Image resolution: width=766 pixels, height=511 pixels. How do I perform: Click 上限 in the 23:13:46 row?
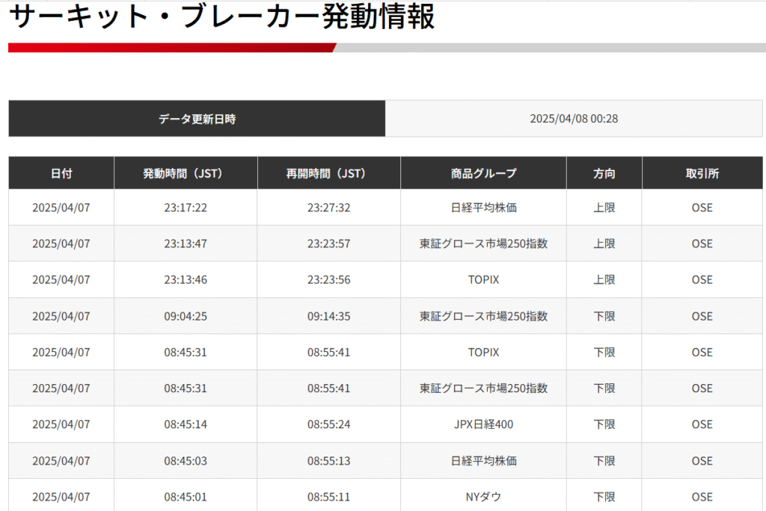(x=604, y=279)
